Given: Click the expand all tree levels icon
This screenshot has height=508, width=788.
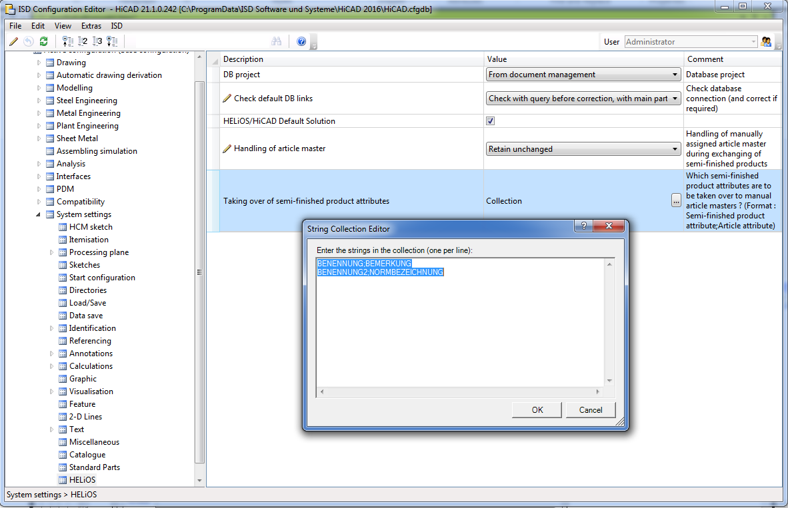Looking at the screenshot, I should (112, 42).
